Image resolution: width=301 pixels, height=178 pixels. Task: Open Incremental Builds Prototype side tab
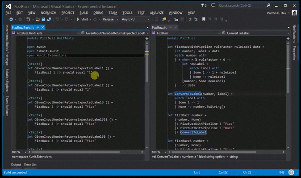[7, 45]
